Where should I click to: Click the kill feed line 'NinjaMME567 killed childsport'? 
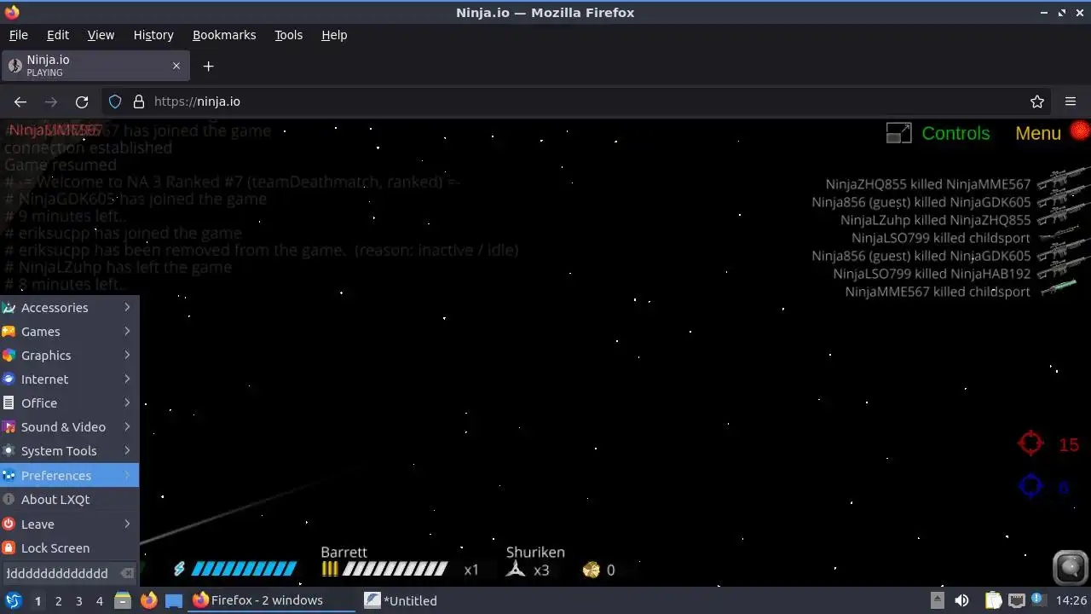coord(938,292)
